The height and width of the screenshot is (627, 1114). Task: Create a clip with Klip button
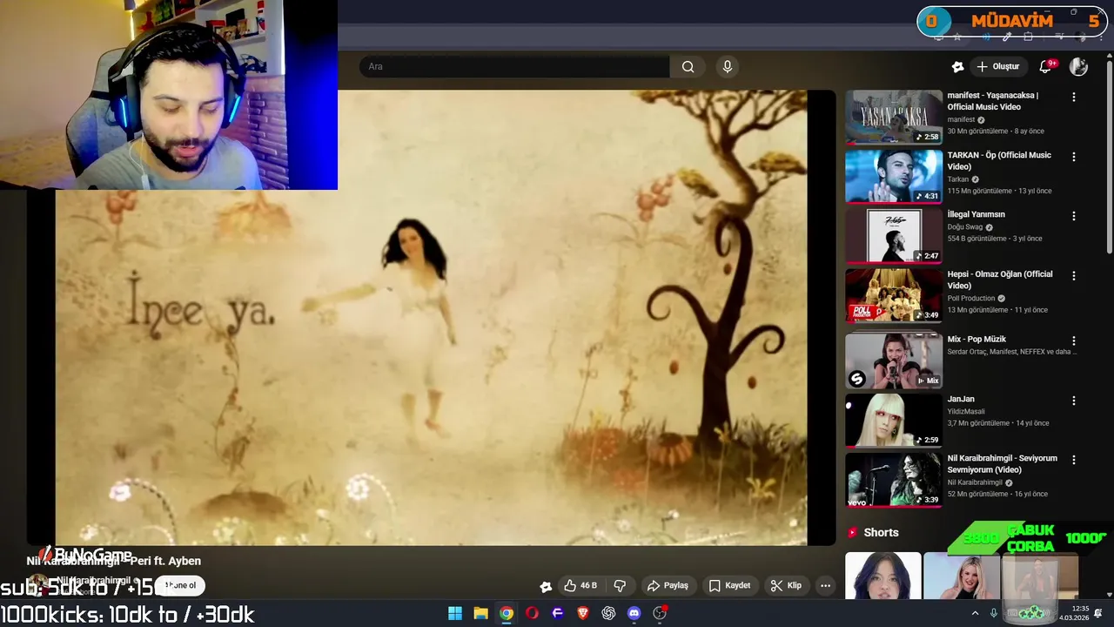pyautogui.click(x=786, y=585)
